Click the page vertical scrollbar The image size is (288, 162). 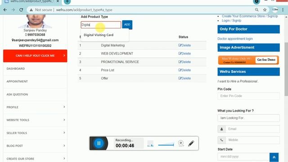pyautogui.click(x=286, y=69)
